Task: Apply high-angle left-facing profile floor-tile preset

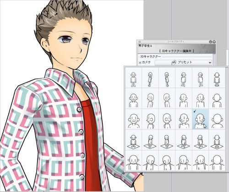Action: click(150, 140)
